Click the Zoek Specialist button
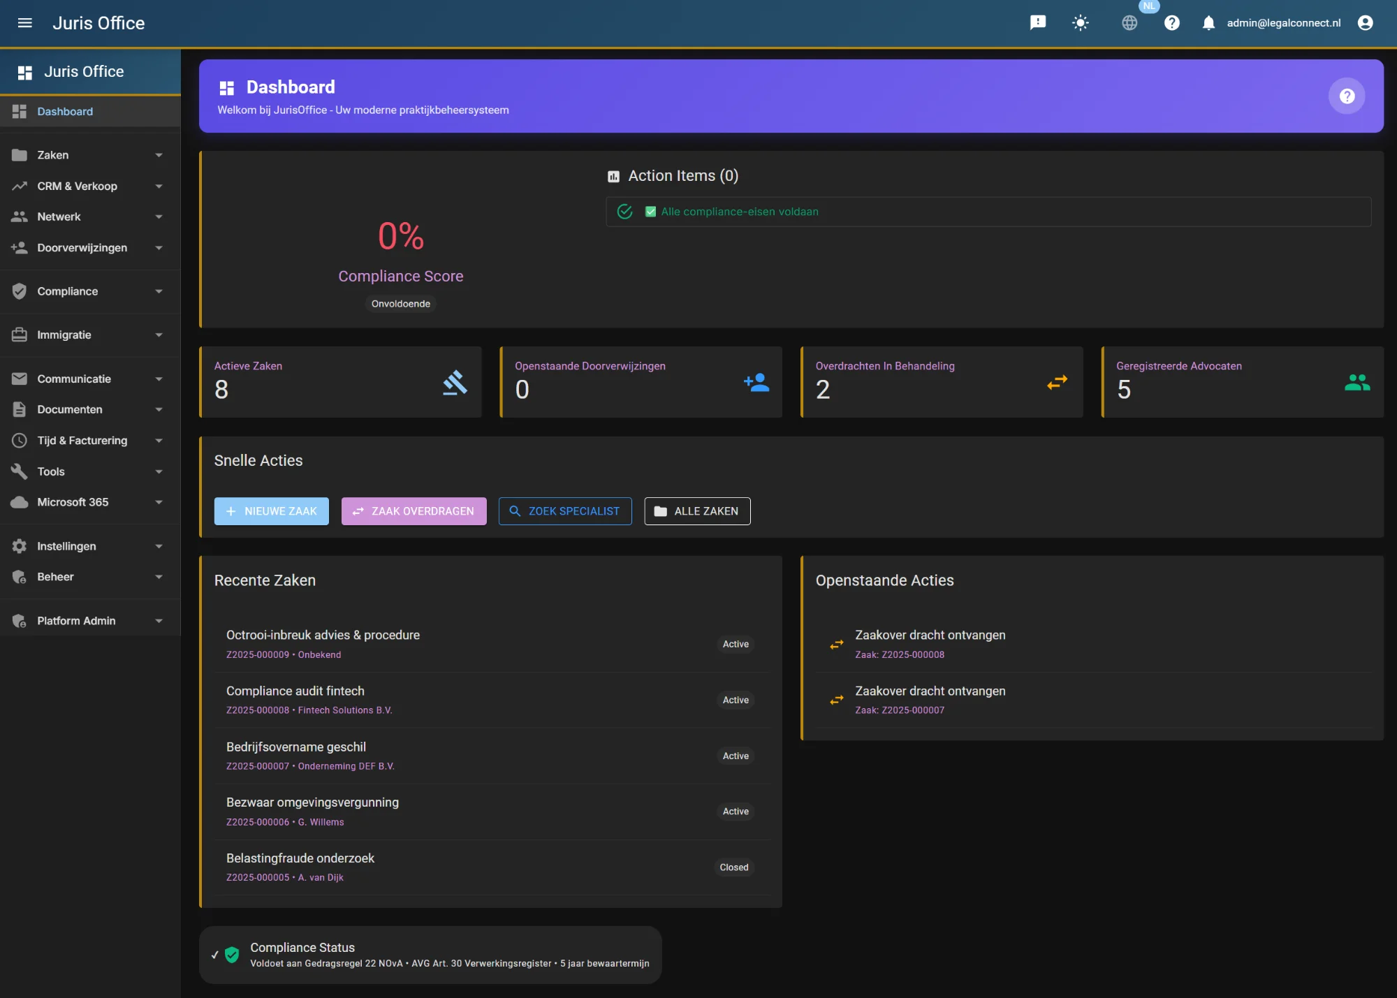 coord(564,511)
